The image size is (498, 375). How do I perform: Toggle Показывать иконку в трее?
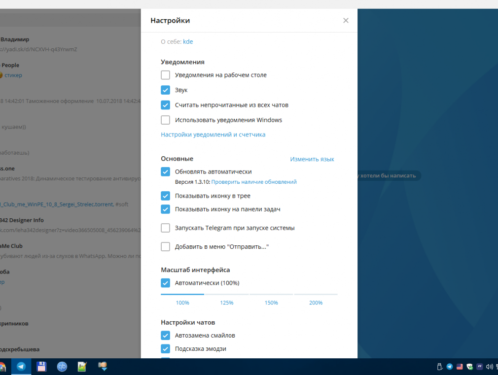pos(166,196)
